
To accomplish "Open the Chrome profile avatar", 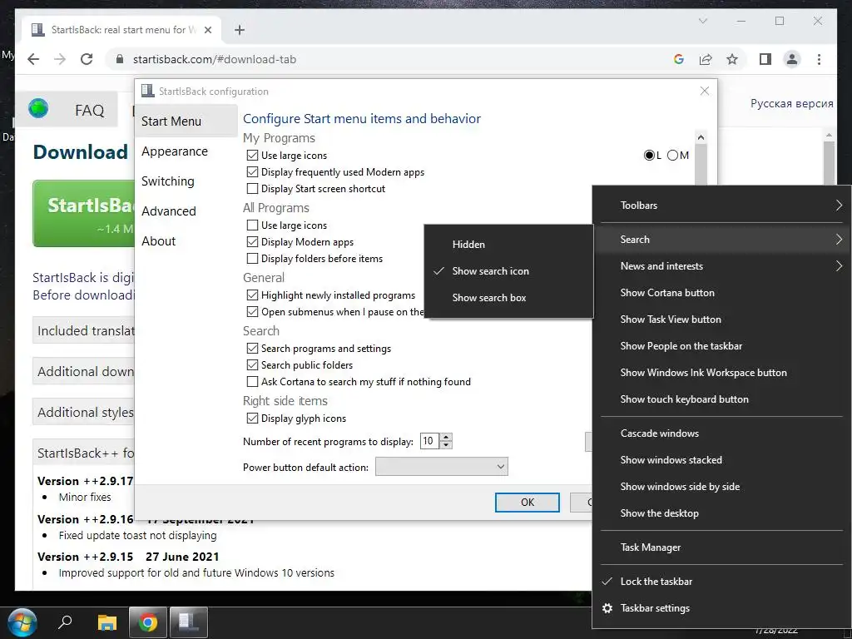I will [x=792, y=59].
